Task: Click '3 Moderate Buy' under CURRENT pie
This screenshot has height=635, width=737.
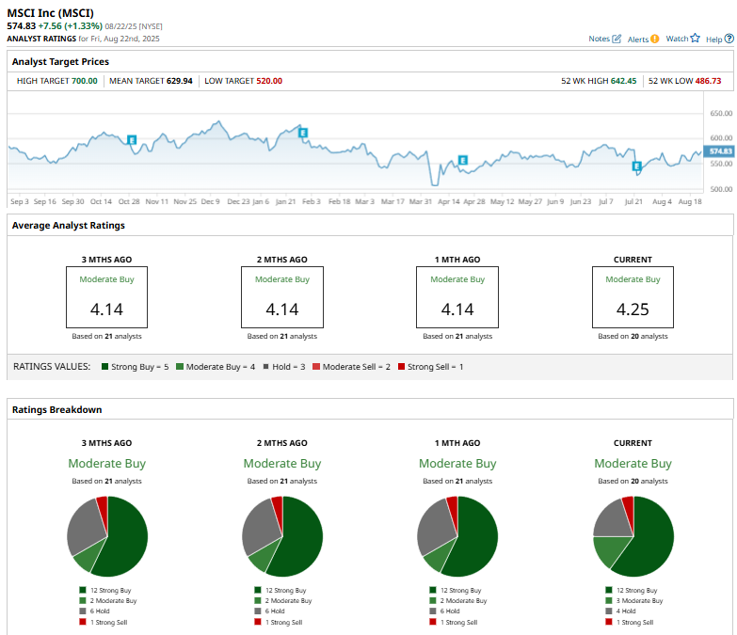Action: [x=639, y=601]
